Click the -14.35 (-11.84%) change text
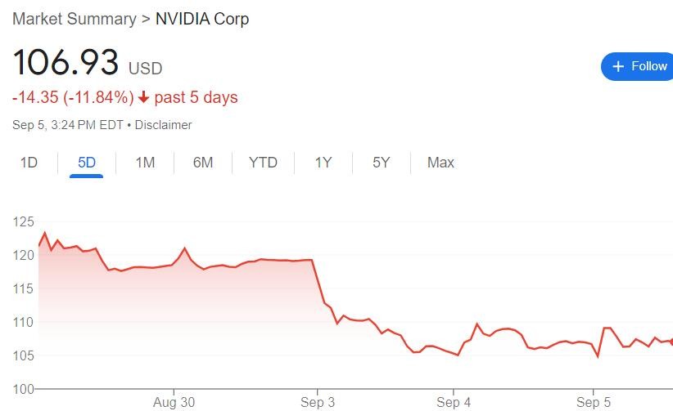Screen dimensions: 673x411 click(73, 97)
